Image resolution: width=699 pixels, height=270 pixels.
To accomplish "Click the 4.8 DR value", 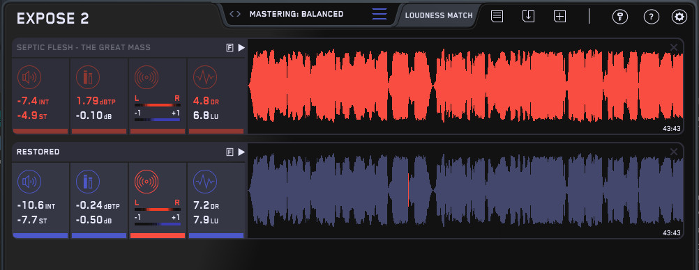I will click(206, 101).
